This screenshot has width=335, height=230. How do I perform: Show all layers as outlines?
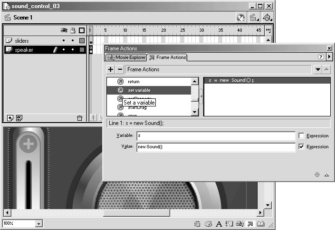[x=82, y=30]
